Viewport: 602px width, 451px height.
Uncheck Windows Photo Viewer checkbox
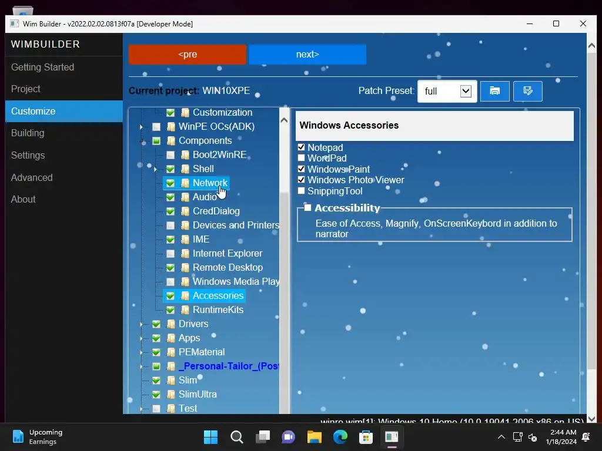(x=302, y=180)
